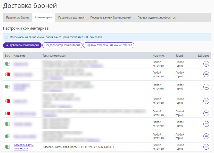Viewport: 214px width, 153px height.
Task: Enable the second row's red switch
Action: (x=8, y=74)
